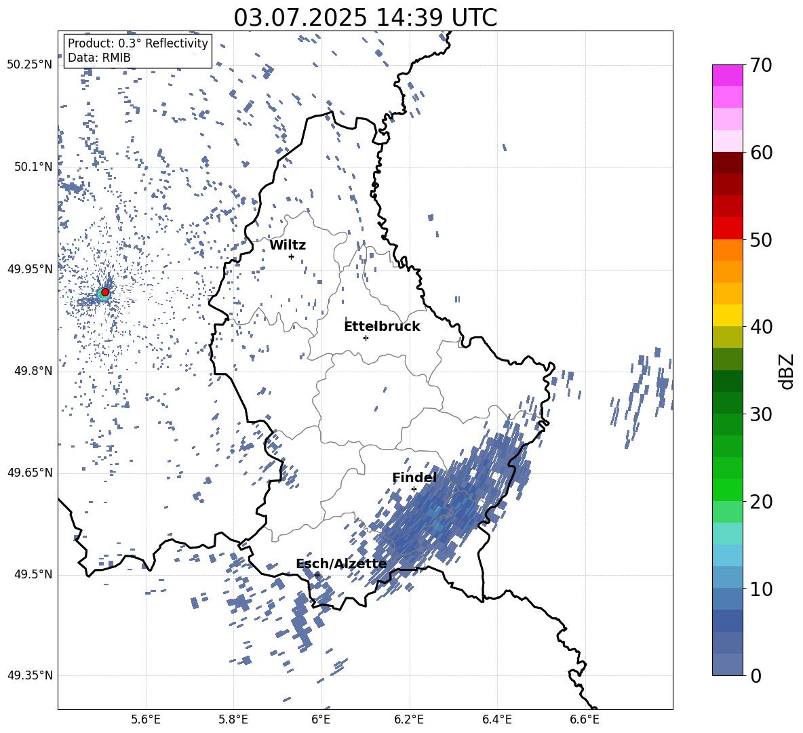The width and height of the screenshot is (803, 733).
Task: Click the Wiltz station cross marker
Action: [x=291, y=256]
